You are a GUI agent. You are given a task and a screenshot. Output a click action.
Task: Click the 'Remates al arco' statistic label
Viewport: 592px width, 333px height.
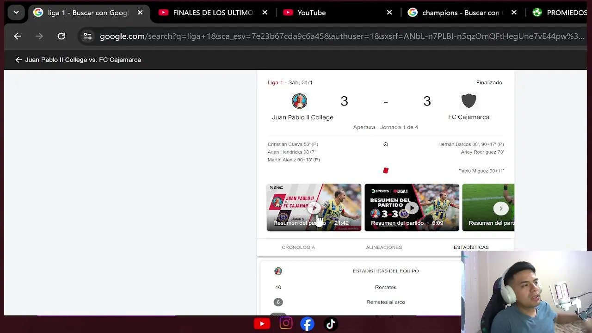click(386, 302)
